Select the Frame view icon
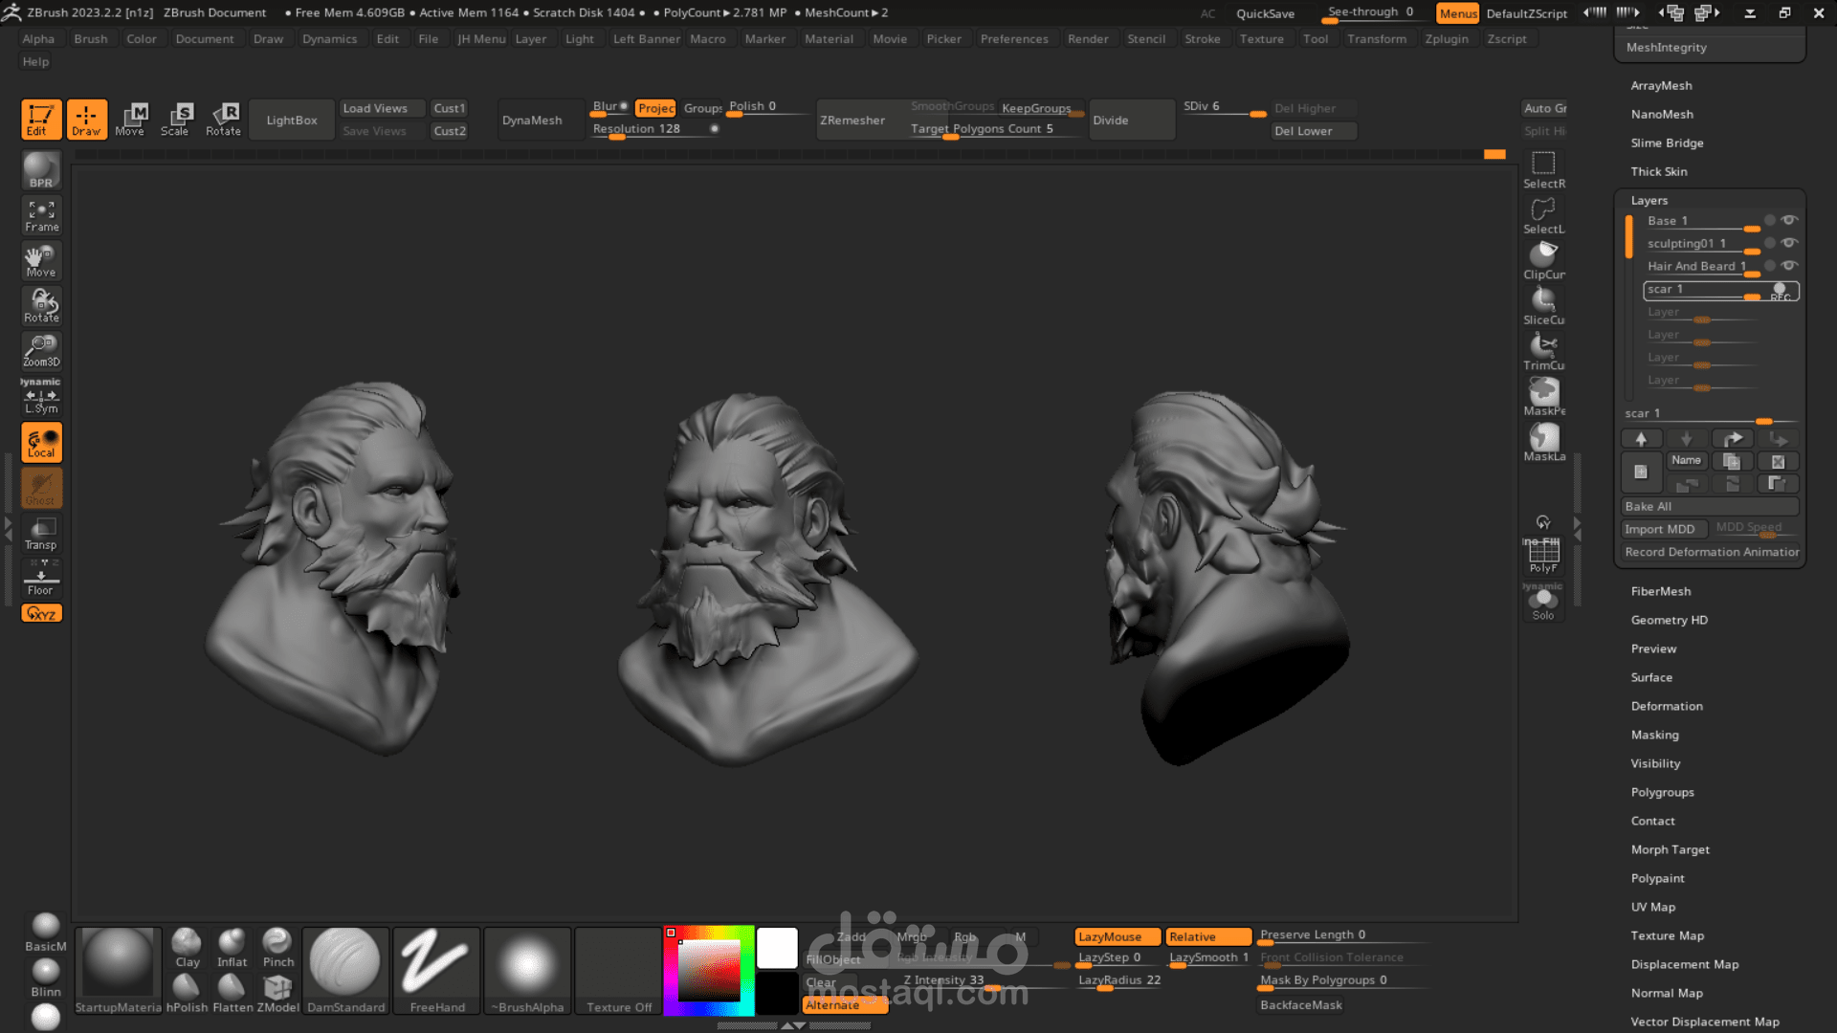The width and height of the screenshot is (1837, 1033). point(41,215)
